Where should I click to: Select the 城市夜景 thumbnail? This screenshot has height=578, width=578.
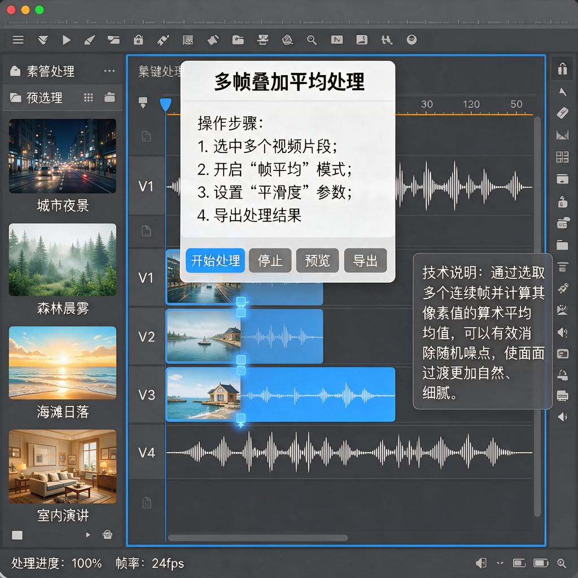coord(62,156)
